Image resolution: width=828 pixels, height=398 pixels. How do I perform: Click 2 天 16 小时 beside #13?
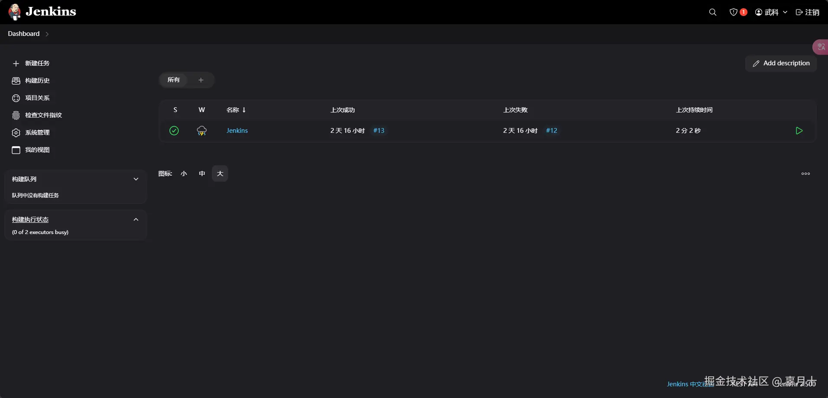(348, 131)
